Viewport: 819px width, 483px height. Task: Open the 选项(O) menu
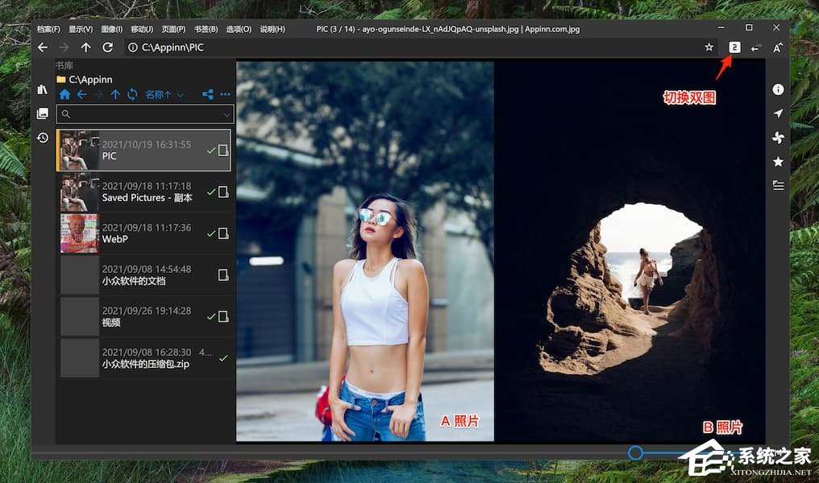tap(238, 29)
